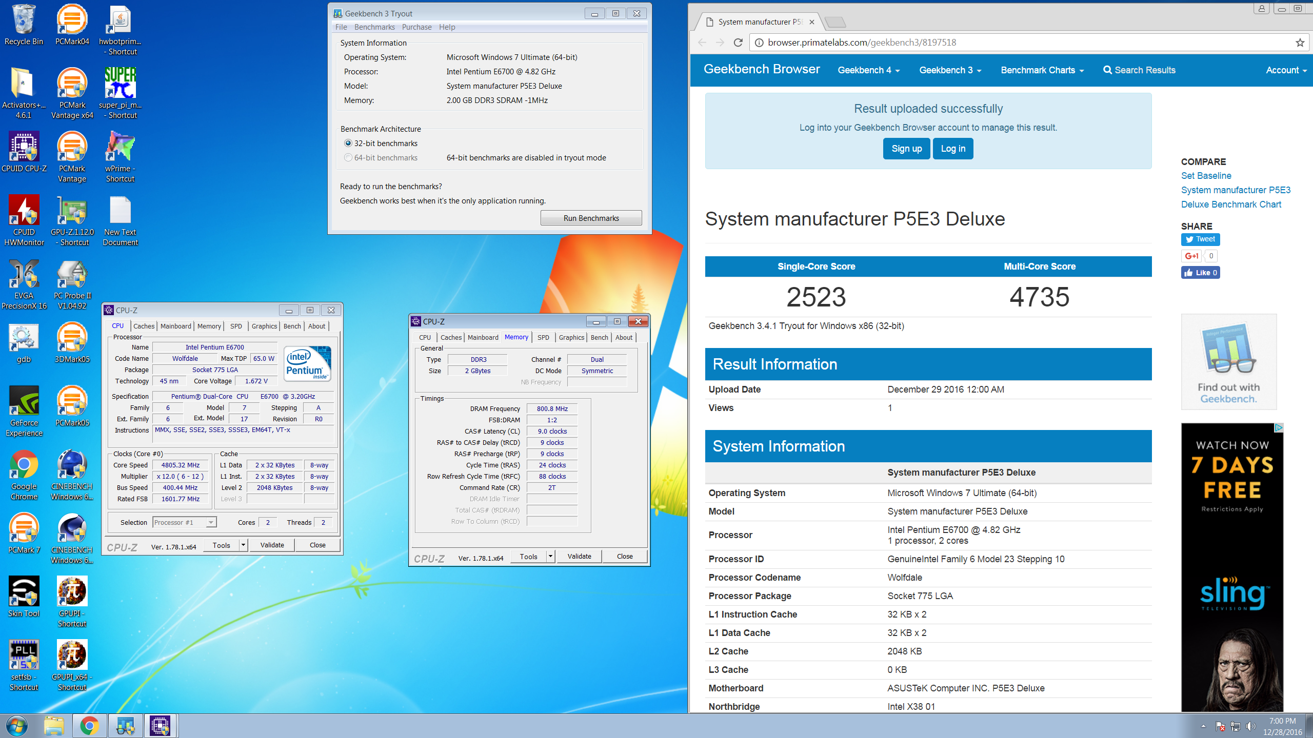Expand the Geekbench 3 navigation dropdown
1313x738 pixels.
[x=950, y=70]
